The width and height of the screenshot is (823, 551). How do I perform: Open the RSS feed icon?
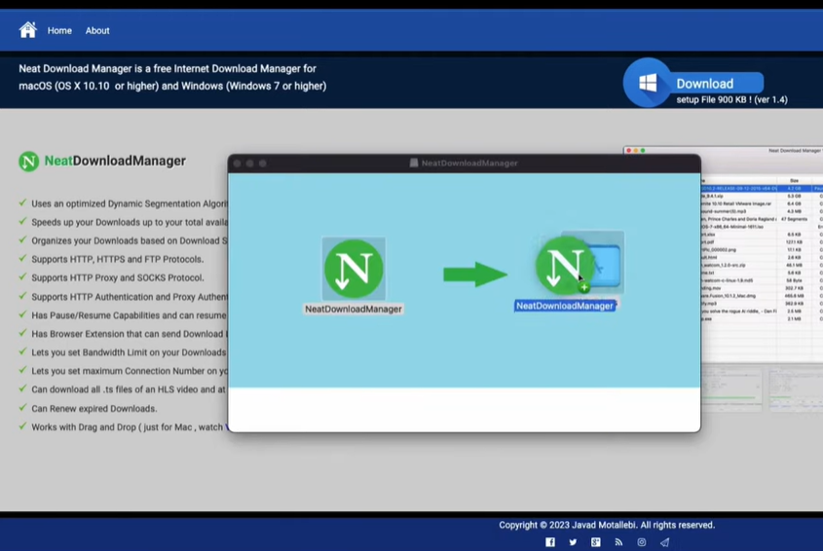point(618,542)
